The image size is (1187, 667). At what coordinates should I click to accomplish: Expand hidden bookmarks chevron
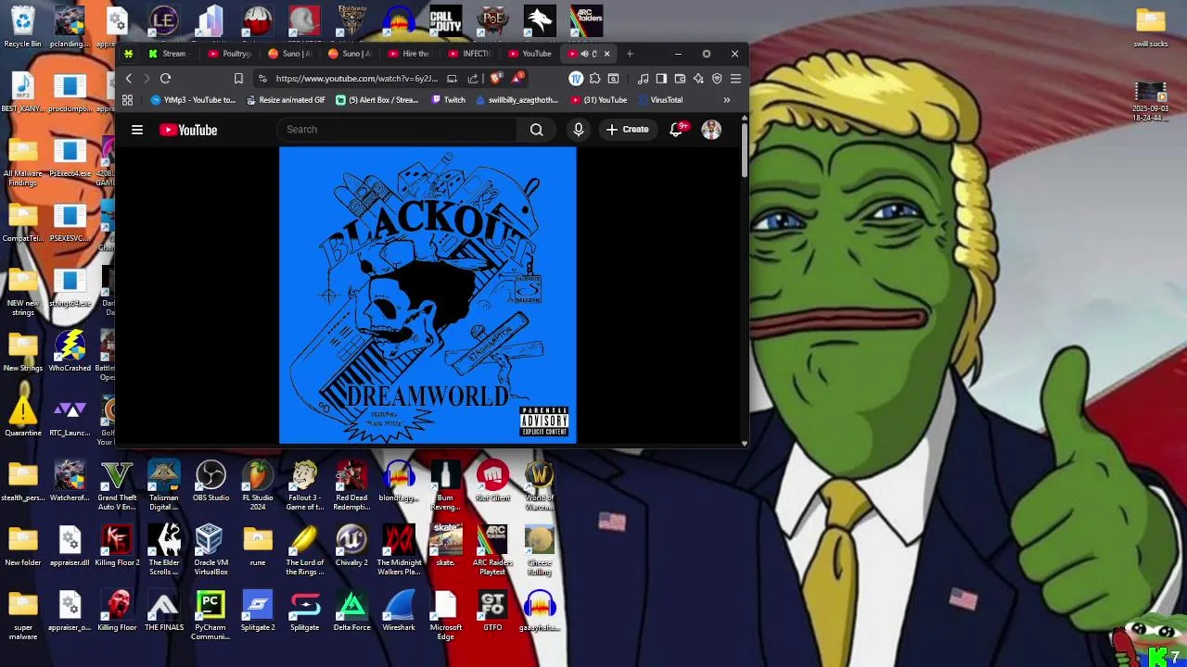point(727,100)
